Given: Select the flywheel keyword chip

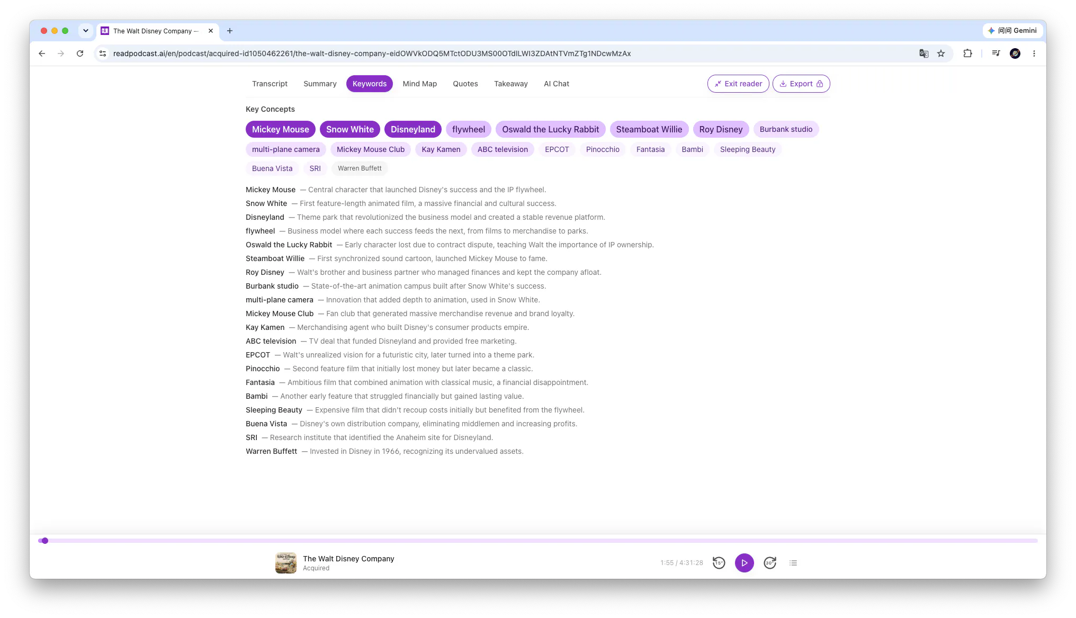Looking at the screenshot, I should pyautogui.click(x=469, y=129).
